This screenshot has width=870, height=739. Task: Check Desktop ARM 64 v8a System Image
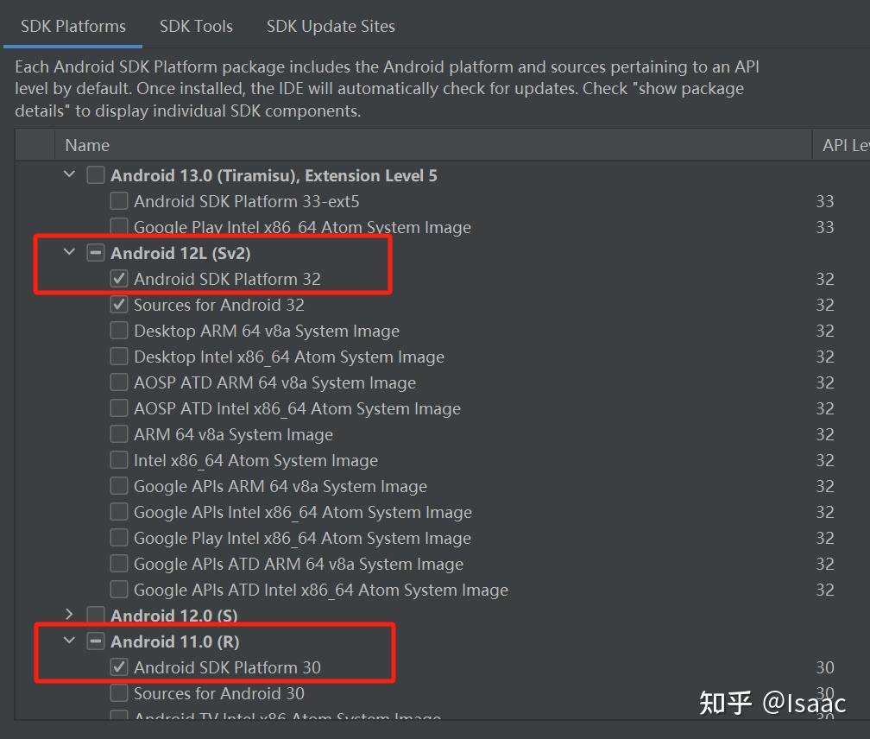[118, 330]
